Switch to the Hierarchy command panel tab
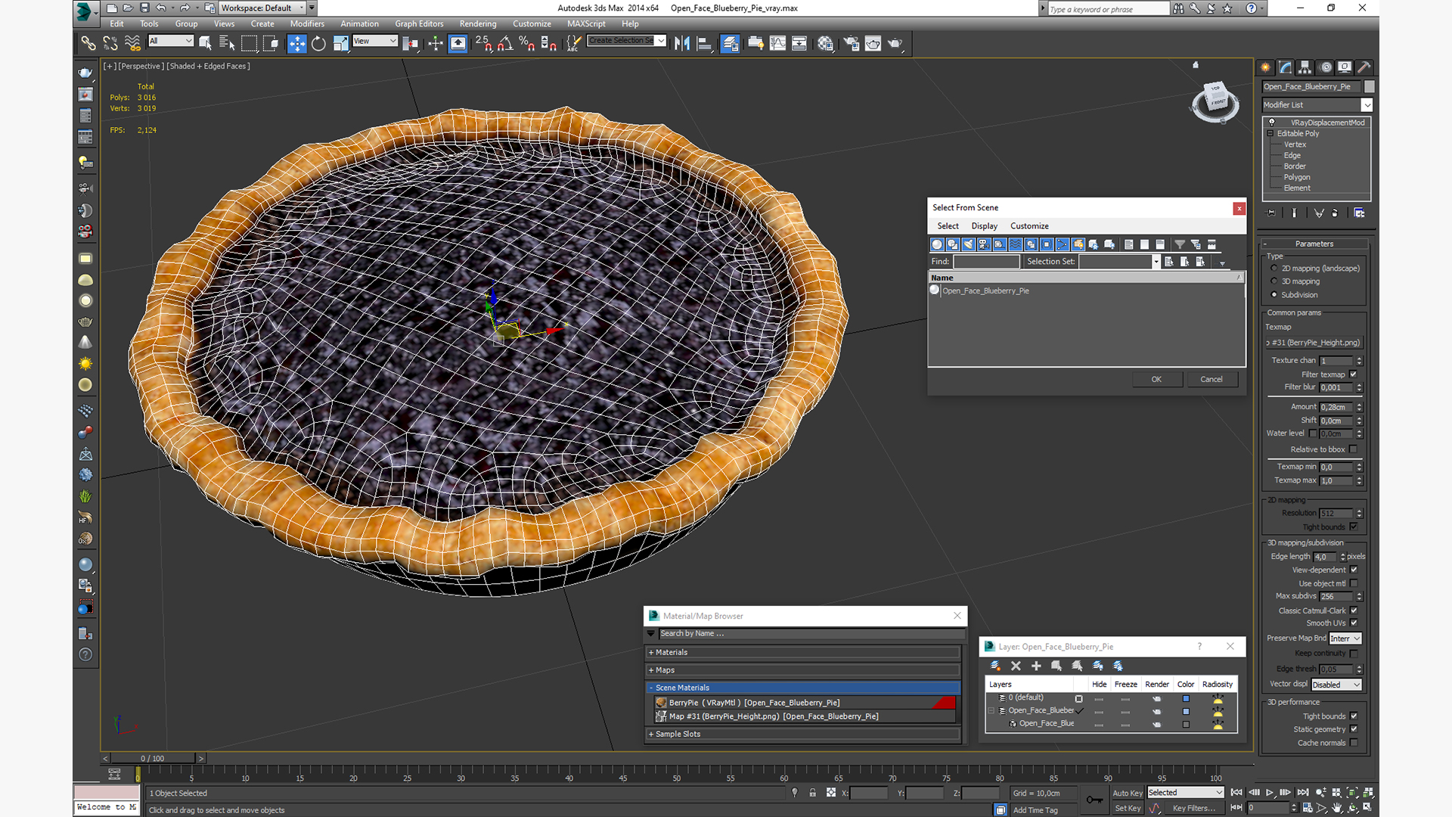This screenshot has height=817, width=1452. pyautogui.click(x=1305, y=67)
